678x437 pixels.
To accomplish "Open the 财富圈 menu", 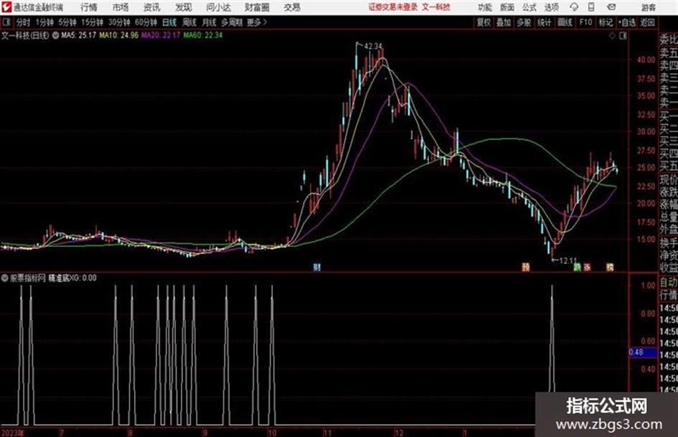I will pyautogui.click(x=257, y=7).
